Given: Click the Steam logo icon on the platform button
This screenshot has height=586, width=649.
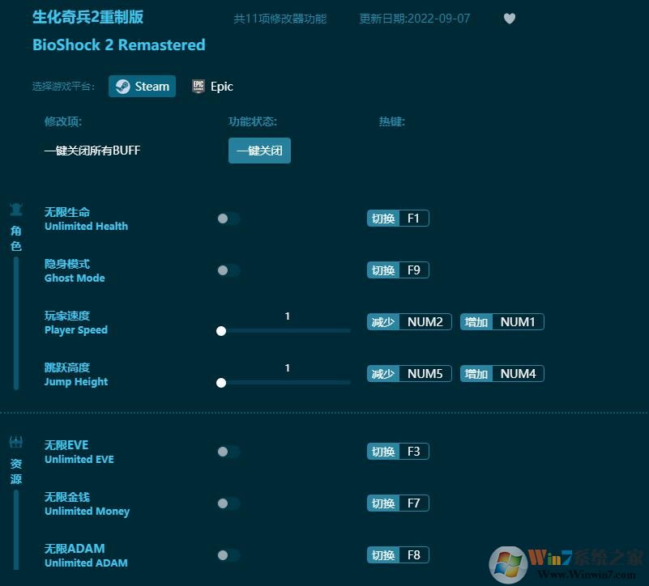Looking at the screenshot, I should [123, 86].
